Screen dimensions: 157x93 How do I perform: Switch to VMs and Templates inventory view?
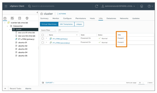click(12, 18)
